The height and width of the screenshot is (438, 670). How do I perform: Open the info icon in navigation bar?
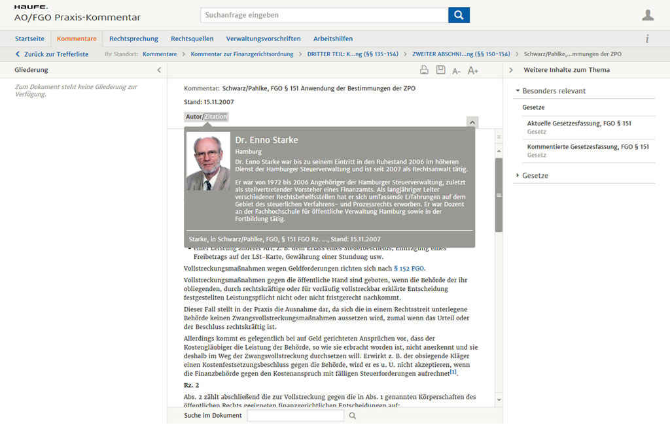(647, 39)
